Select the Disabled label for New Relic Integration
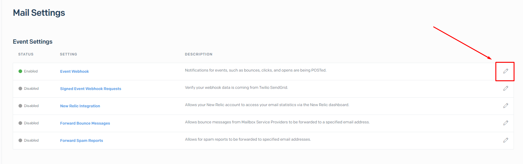Screen dimensions: 523x164 point(31,106)
